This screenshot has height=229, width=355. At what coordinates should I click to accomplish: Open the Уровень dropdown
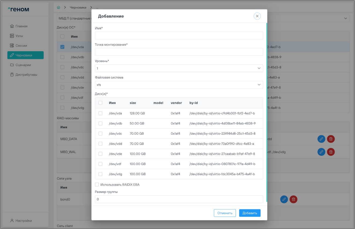179,68
